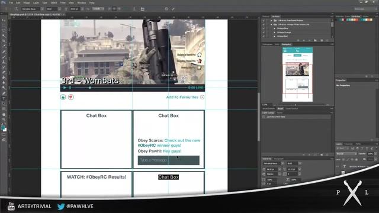Viewport: 379px width, 213px height.
Task: Toggle the Character panel icon in options bar
Action: [x=143, y=9]
